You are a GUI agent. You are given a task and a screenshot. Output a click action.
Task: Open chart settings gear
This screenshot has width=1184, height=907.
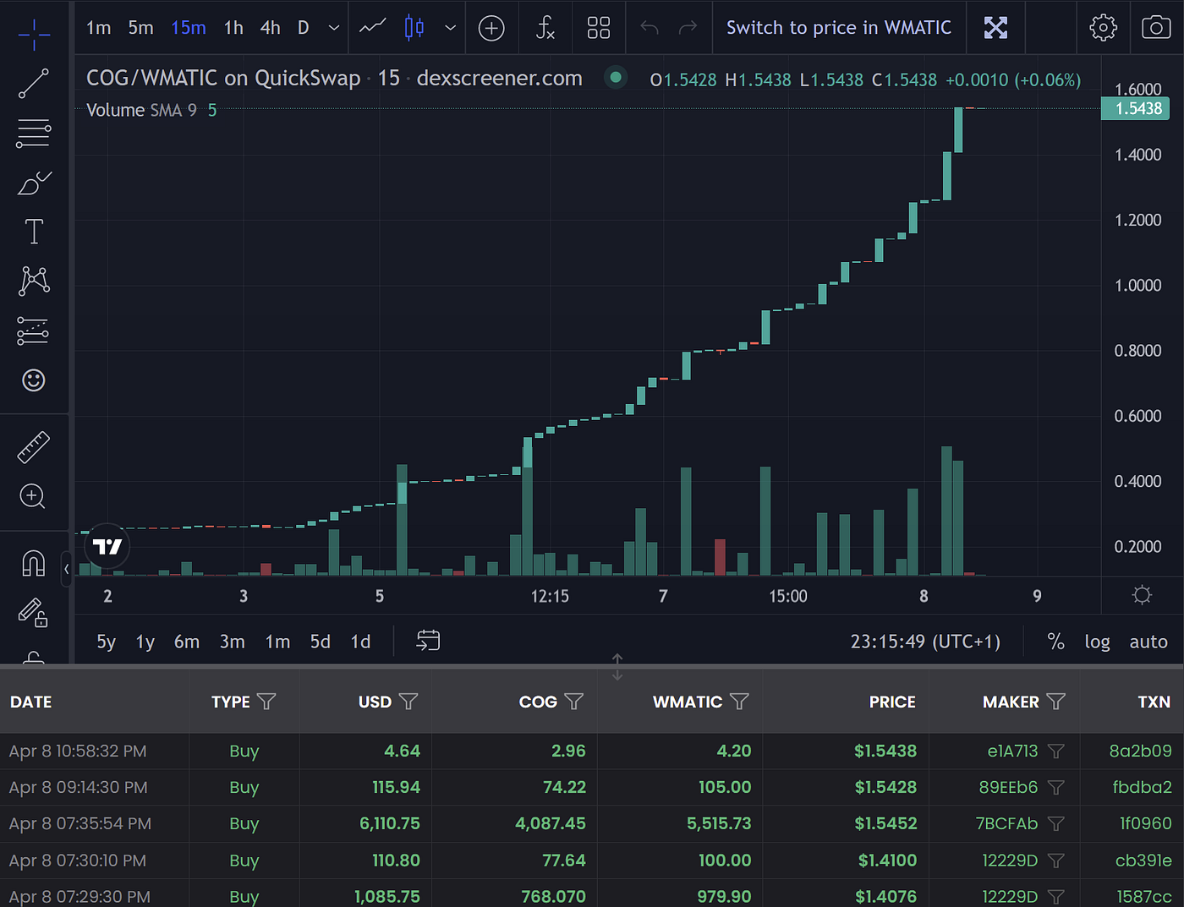click(x=1103, y=28)
